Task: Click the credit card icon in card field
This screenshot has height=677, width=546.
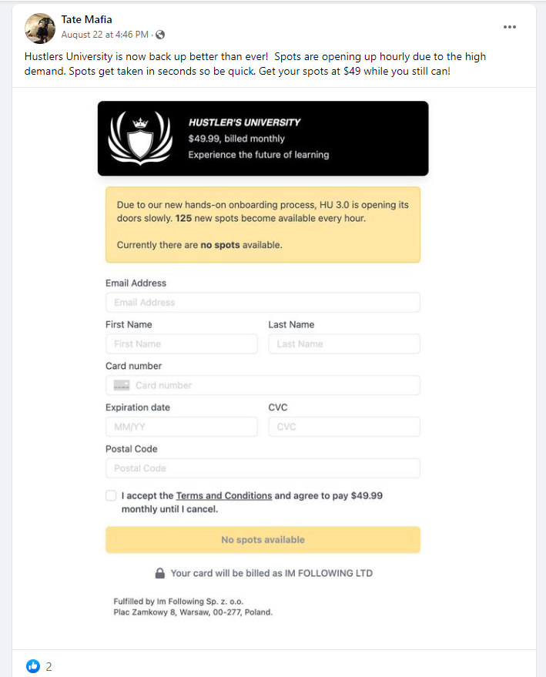Action: pyautogui.click(x=122, y=385)
